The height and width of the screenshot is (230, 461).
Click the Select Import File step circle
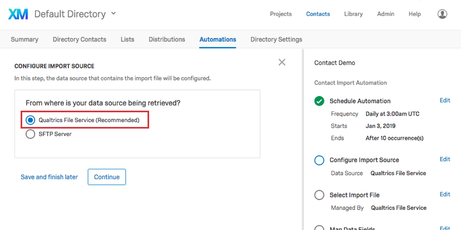[319, 195]
